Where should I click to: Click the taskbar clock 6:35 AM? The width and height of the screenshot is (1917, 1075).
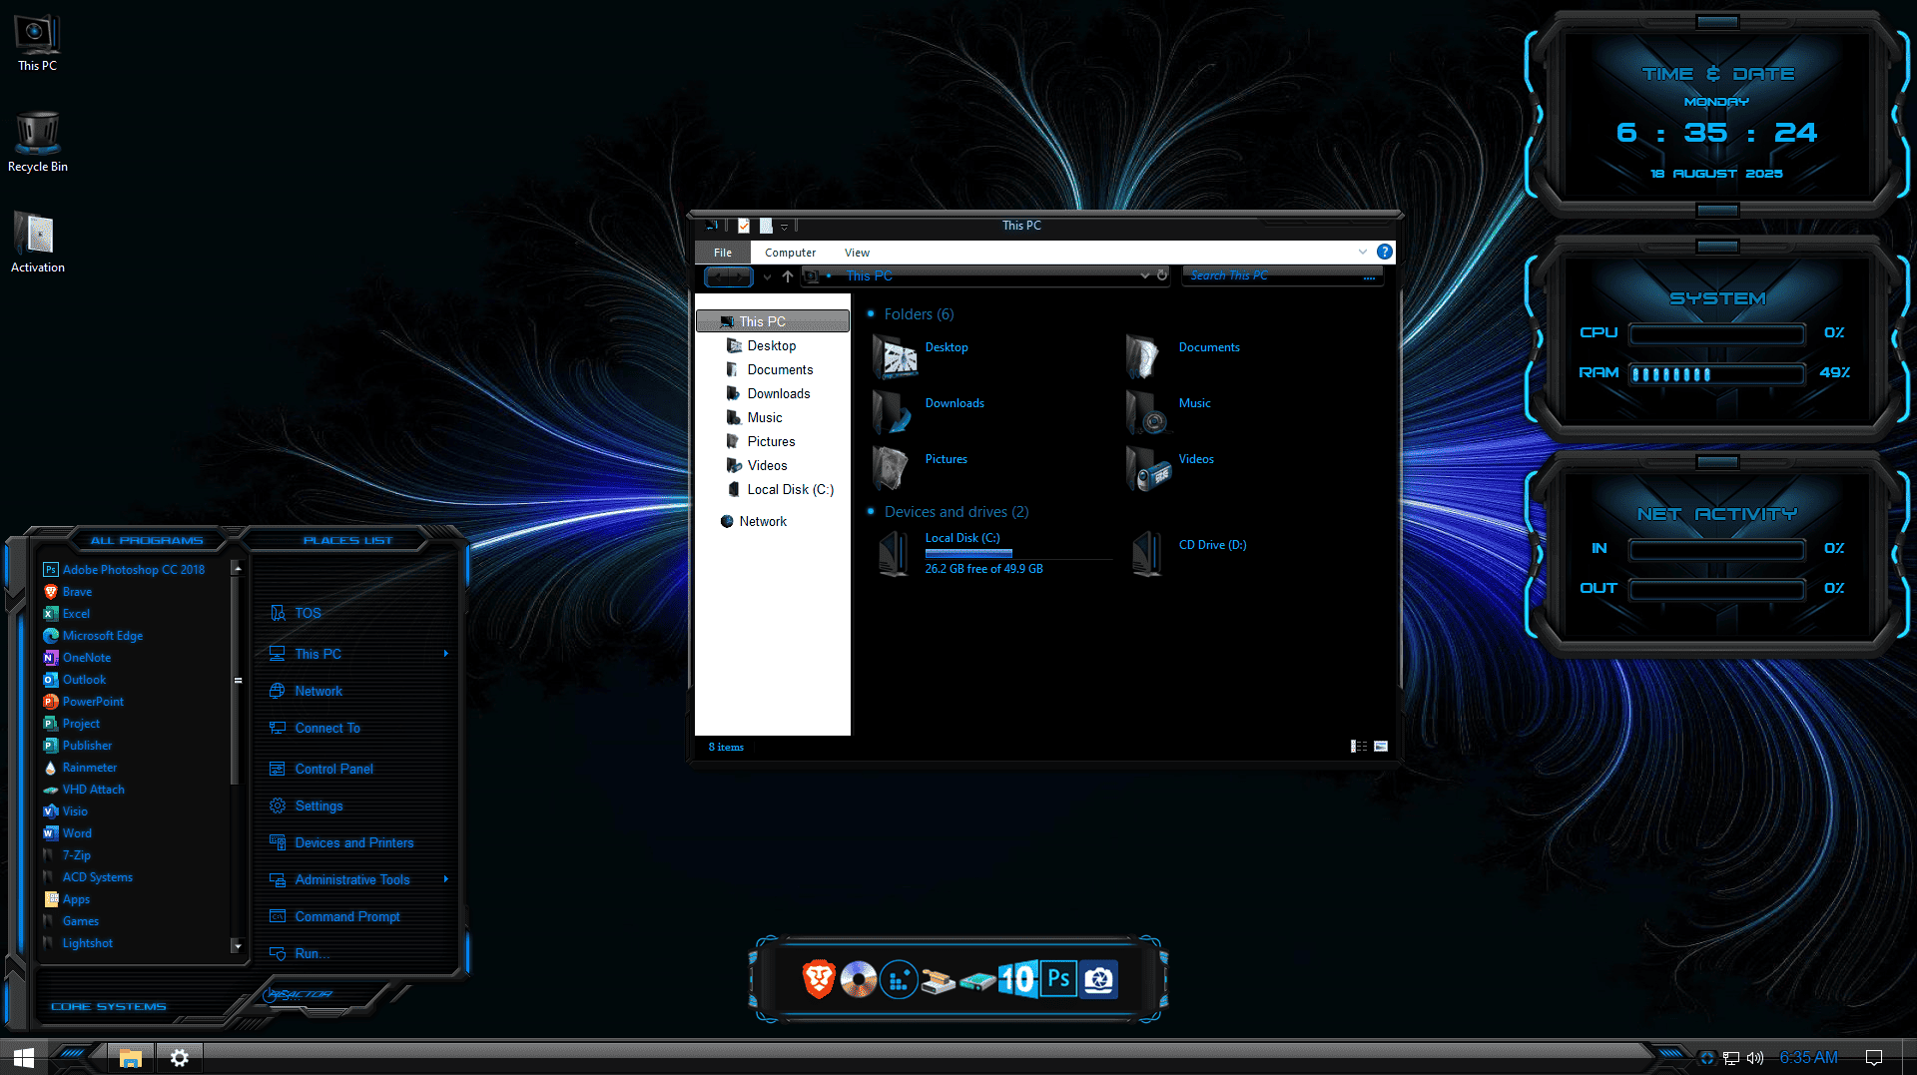pyautogui.click(x=1808, y=1058)
